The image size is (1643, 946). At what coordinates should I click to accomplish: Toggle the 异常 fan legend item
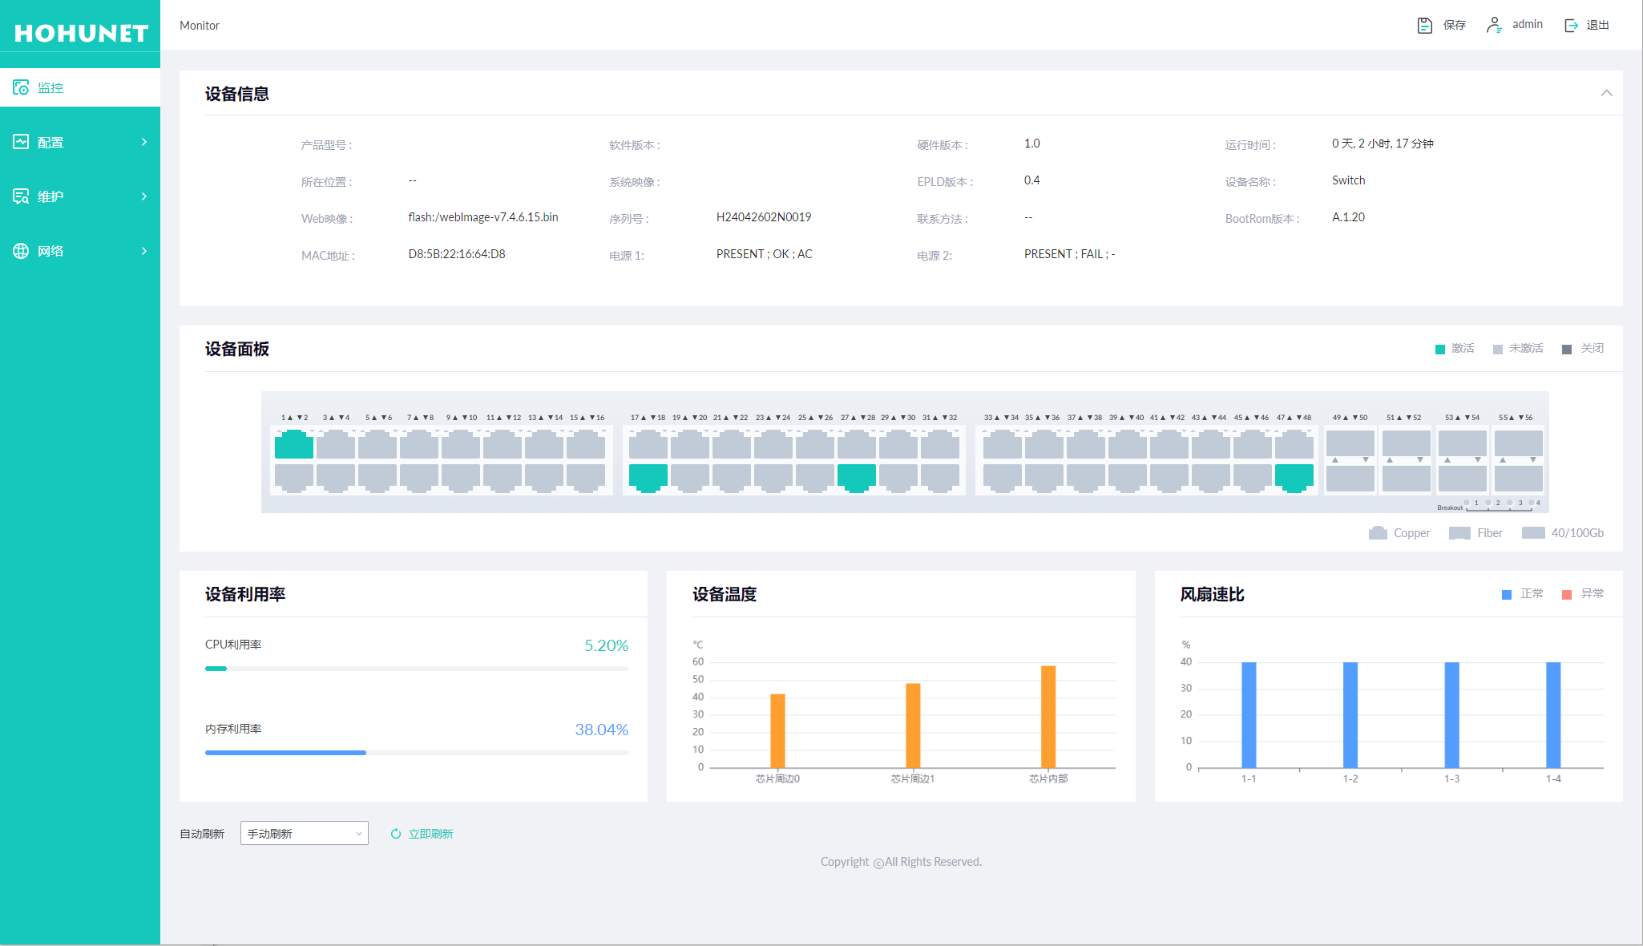click(1583, 594)
